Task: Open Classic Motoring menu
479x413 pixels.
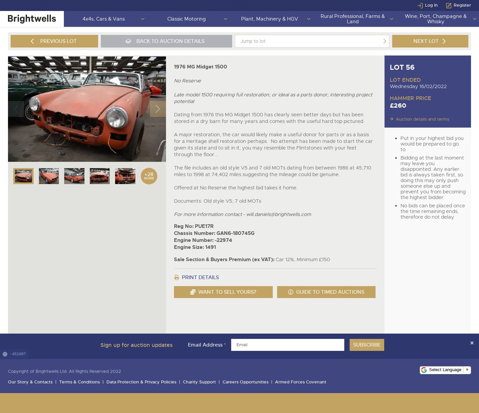Action: (x=186, y=19)
